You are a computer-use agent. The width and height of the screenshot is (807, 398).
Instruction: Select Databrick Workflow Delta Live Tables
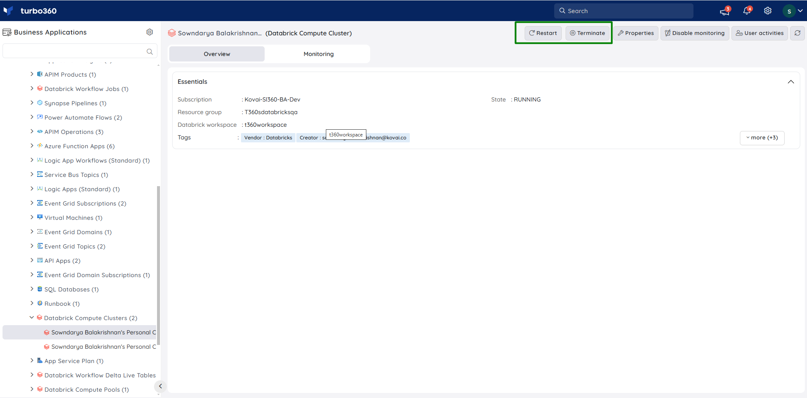(100, 375)
